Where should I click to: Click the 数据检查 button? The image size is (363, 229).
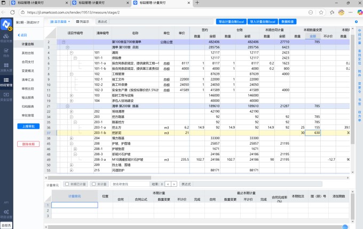click(287, 21)
